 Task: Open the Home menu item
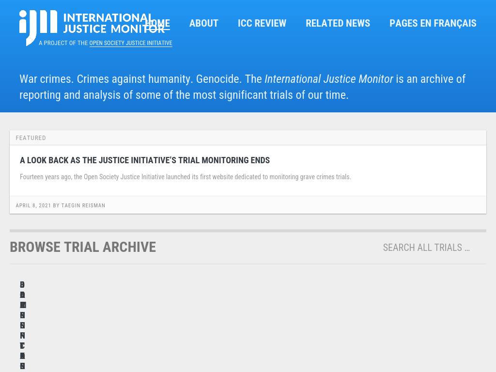158,23
